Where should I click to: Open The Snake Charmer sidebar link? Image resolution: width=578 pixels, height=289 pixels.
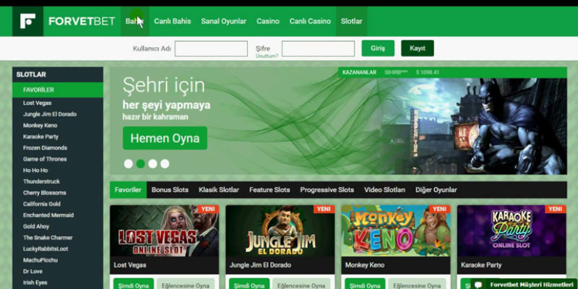pyautogui.click(x=48, y=238)
